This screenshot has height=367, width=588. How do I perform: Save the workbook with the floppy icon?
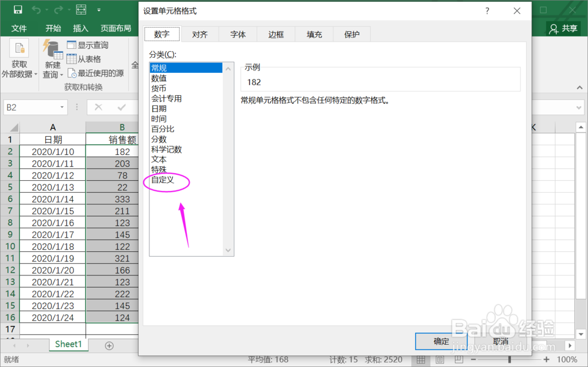18,10
